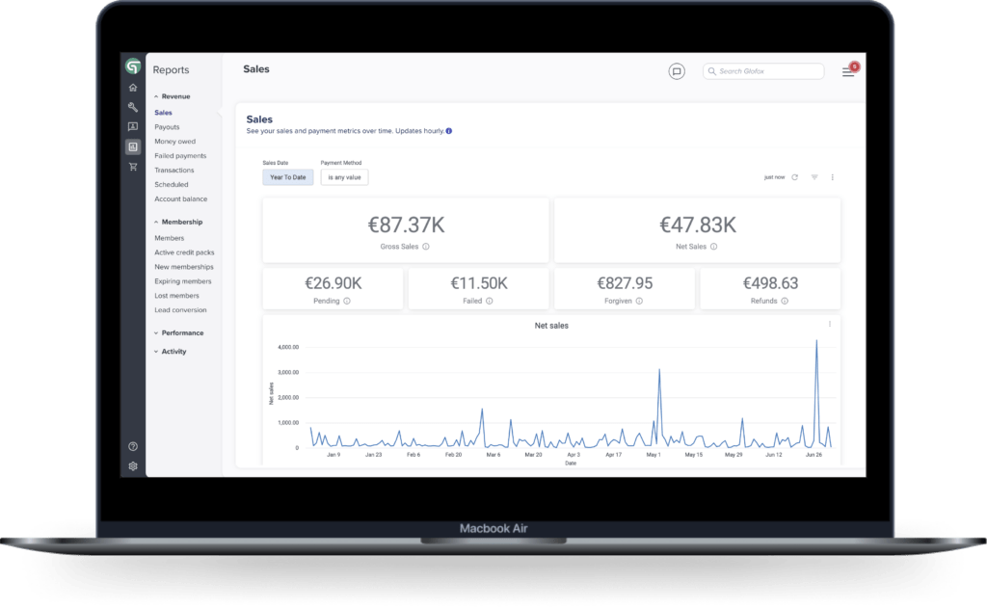
Task: Click the Jun 26 date axis label
Action: [x=814, y=455]
